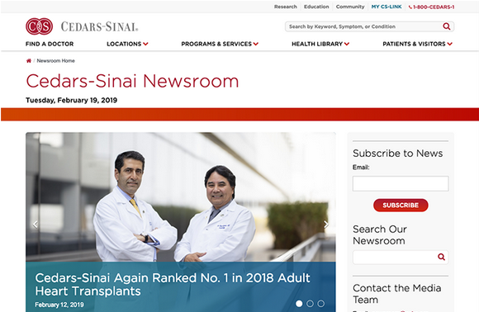Click the subscription Email input field
The image size is (479, 312).
(401, 183)
